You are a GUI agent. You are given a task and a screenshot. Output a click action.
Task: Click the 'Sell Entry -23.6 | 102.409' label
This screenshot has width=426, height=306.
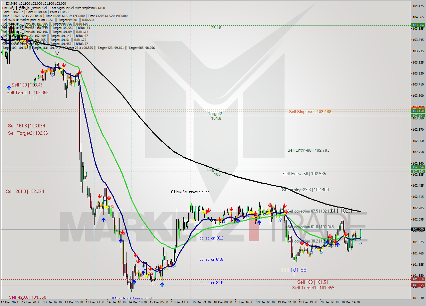305,190
